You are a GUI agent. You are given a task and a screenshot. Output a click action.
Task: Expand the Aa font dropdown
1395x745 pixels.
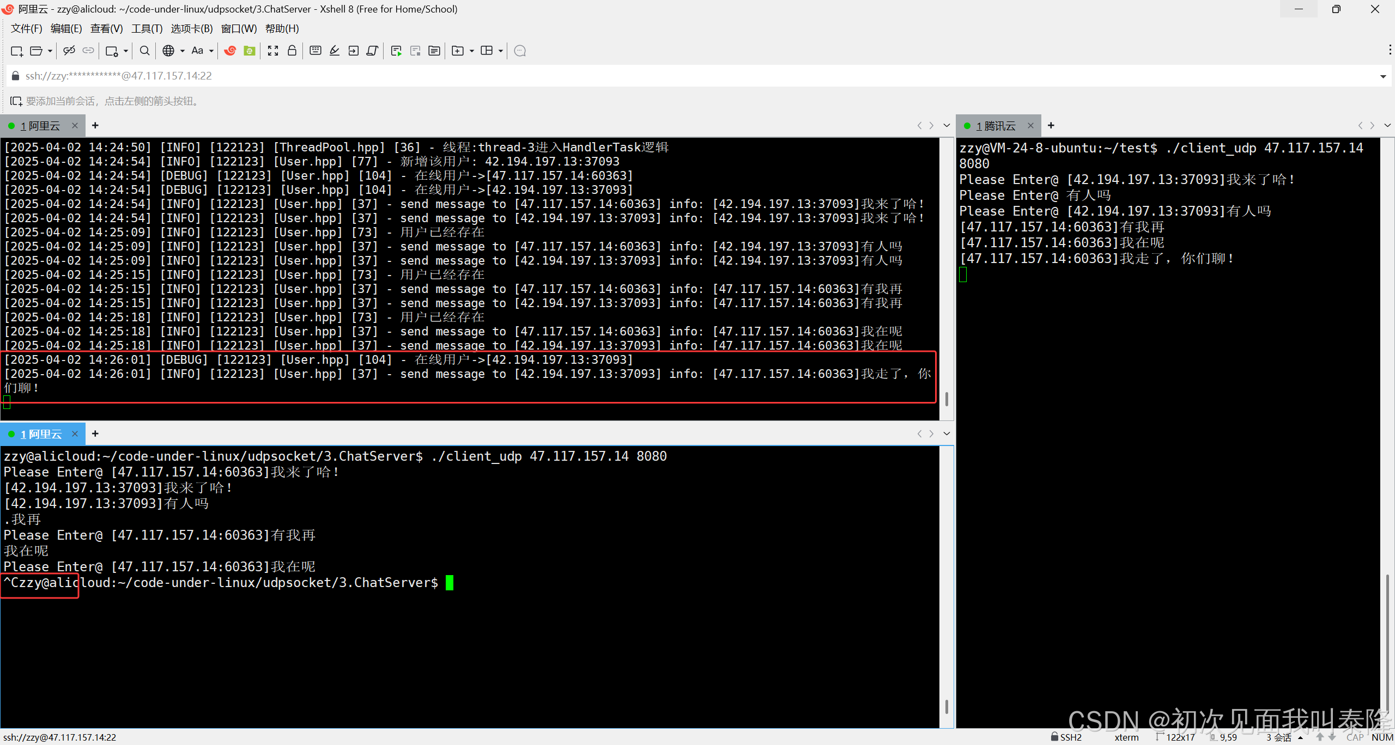coord(211,51)
